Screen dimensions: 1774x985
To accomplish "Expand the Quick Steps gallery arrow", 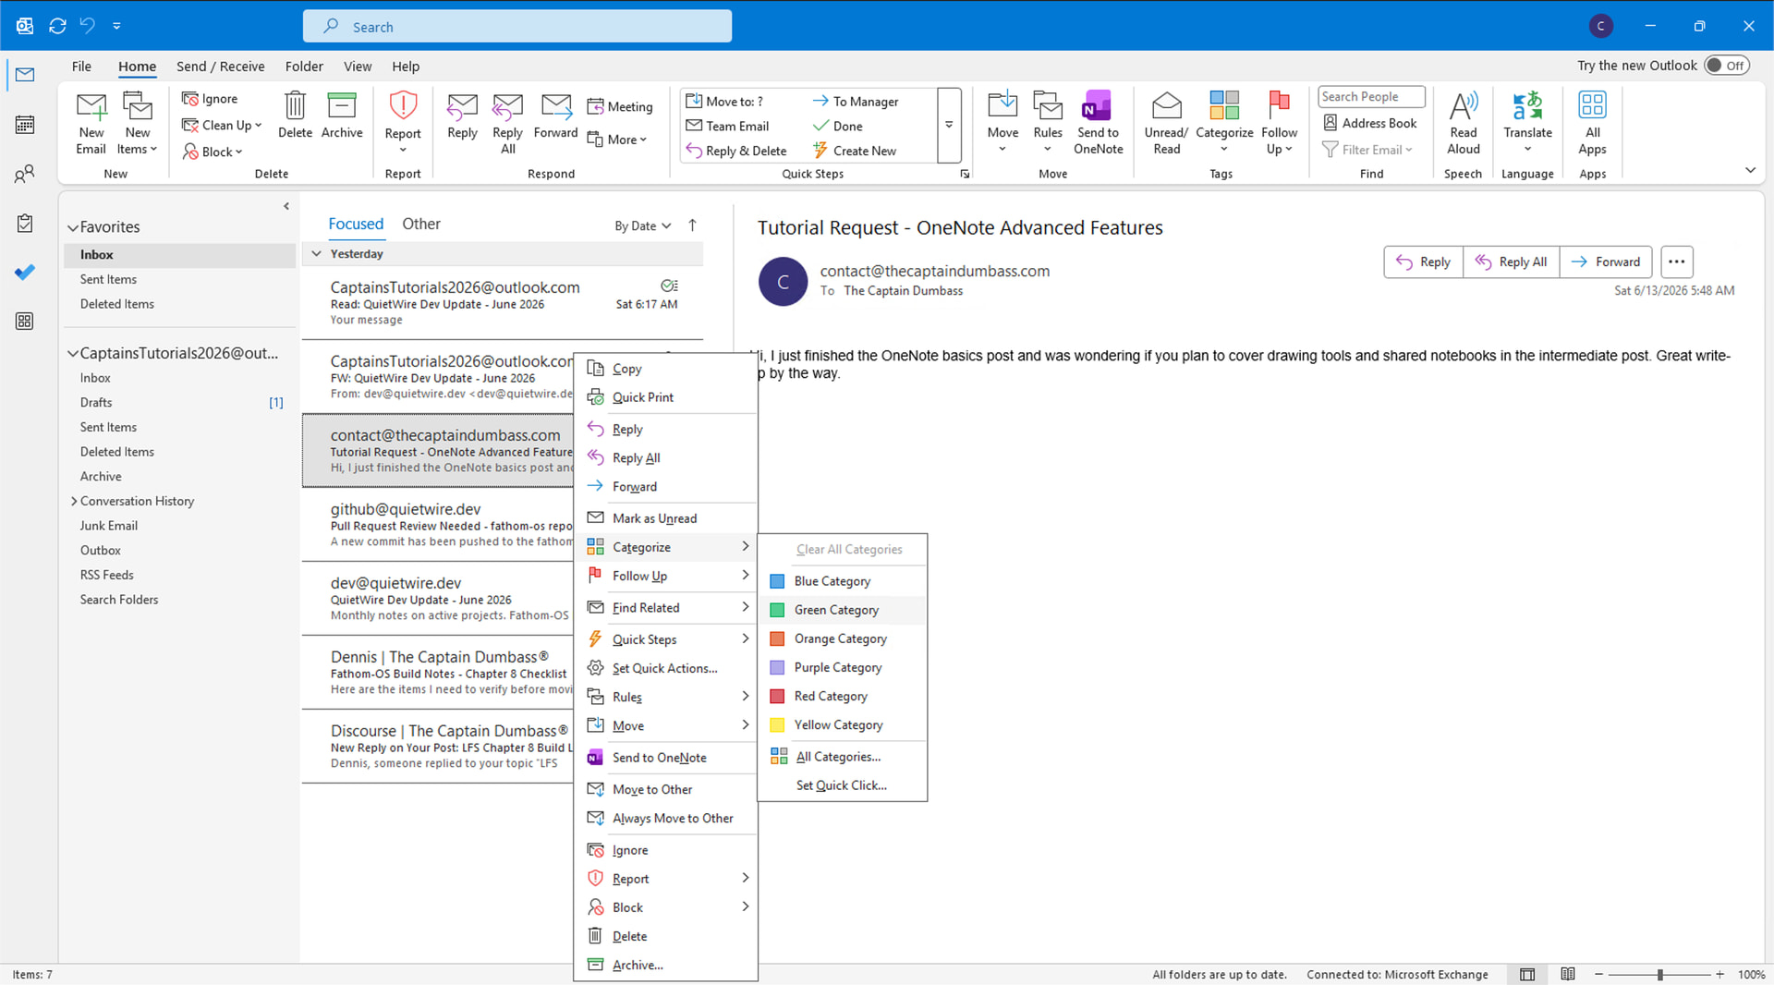I will (x=949, y=125).
